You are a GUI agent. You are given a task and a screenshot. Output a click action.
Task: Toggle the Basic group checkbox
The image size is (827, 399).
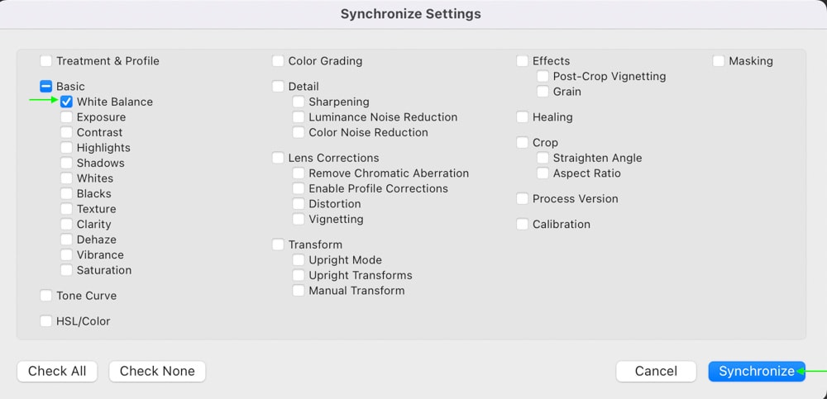pos(46,86)
